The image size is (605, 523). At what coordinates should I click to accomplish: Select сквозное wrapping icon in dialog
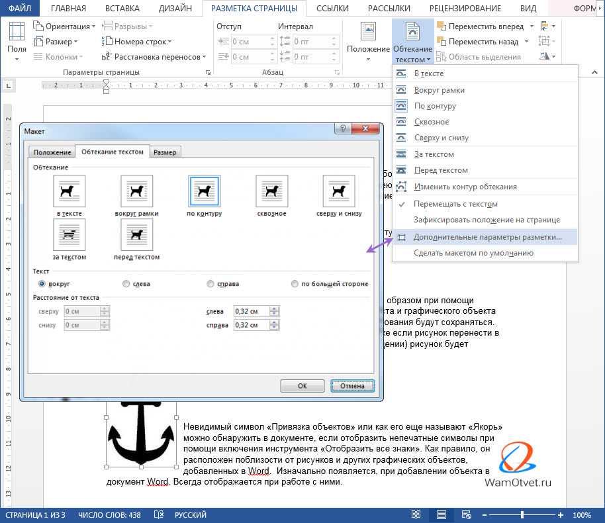click(271, 191)
